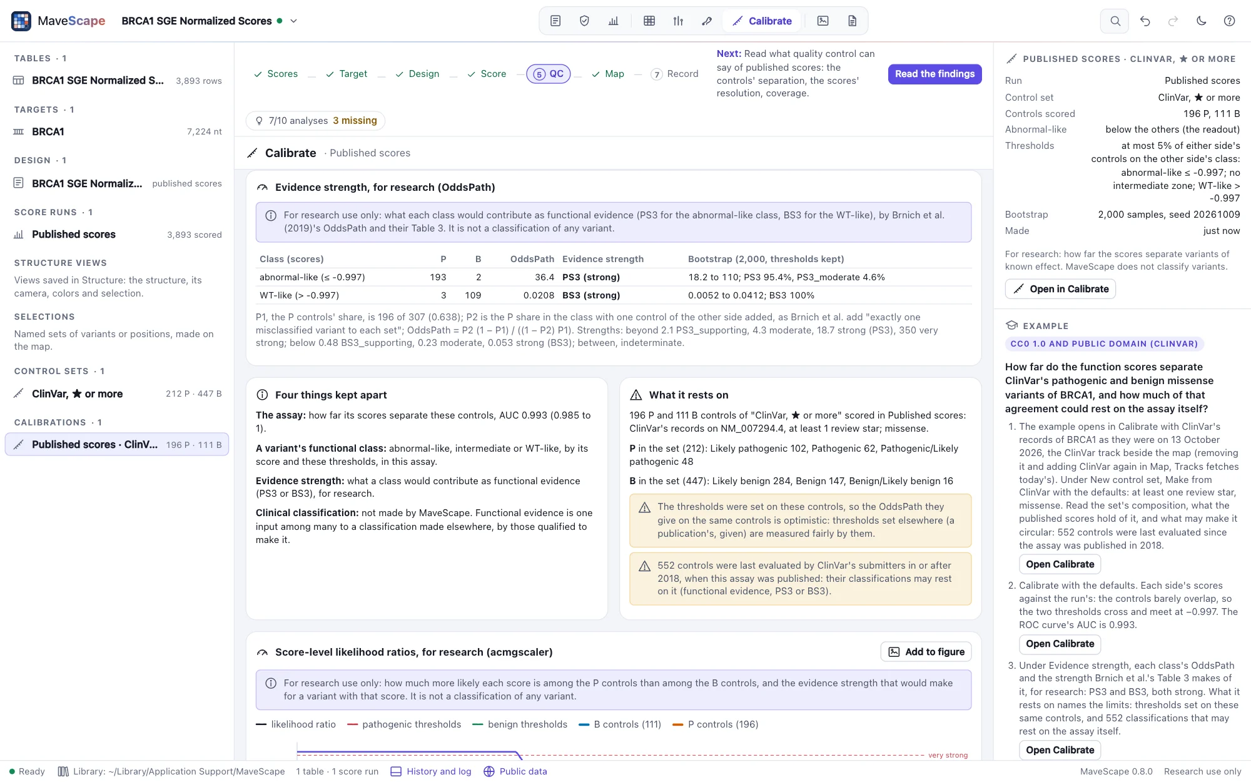Expand the 7/10 analyses missing indicator
The height and width of the screenshot is (782, 1251).
[x=316, y=121]
